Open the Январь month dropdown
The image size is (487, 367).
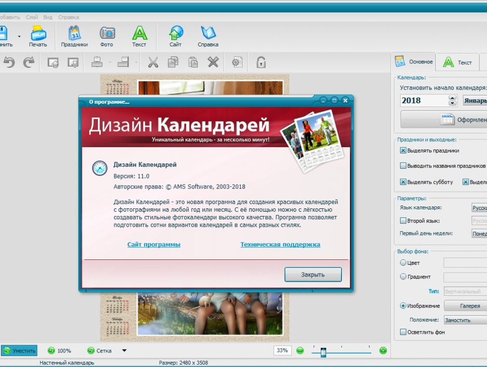(475, 101)
